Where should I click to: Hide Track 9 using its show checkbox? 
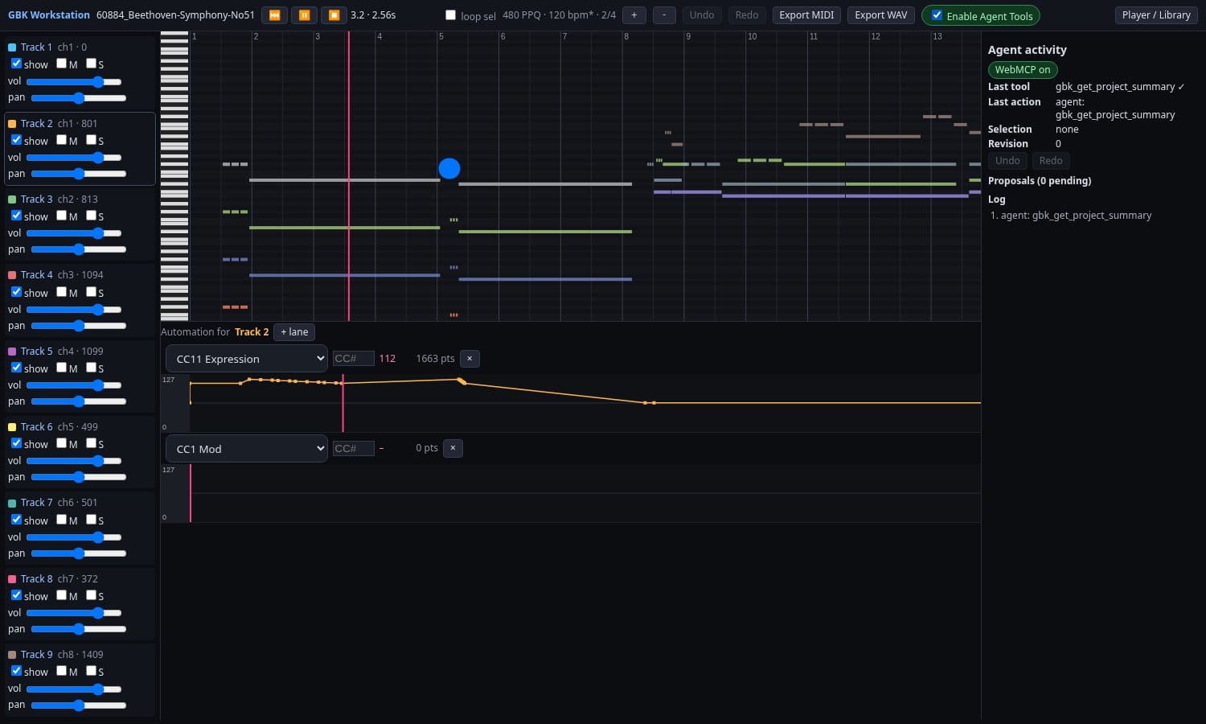[x=16, y=671]
